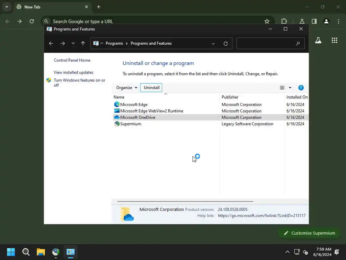Screen dimensions: 346x260
Task: Select the Microsoft Edge program row
Action: (x=211, y=105)
